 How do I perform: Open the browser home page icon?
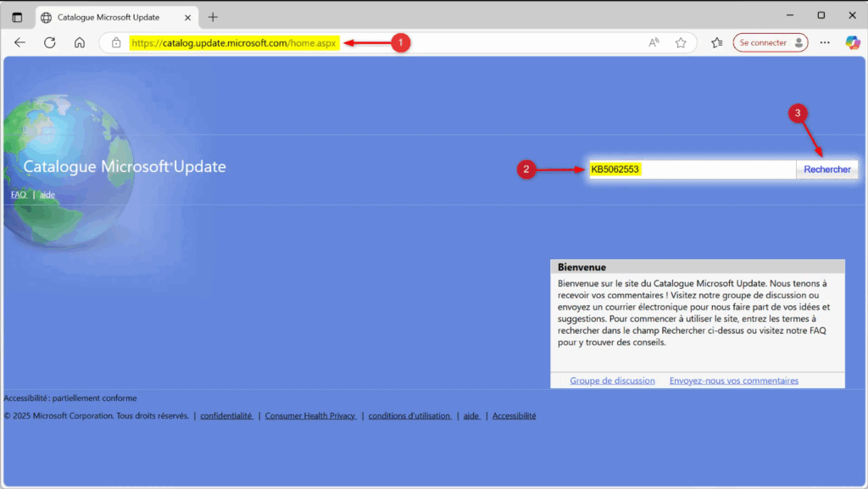tap(80, 42)
